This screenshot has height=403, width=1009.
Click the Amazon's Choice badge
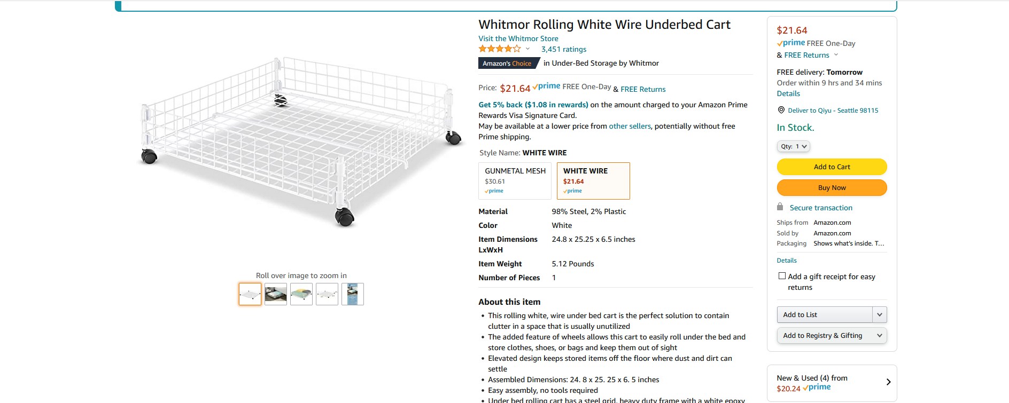click(x=507, y=64)
